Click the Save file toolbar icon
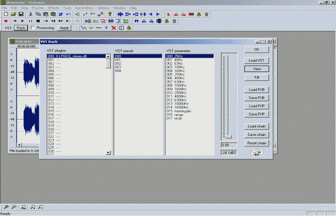The height and width of the screenshot is (216, 336). point(20,14)
